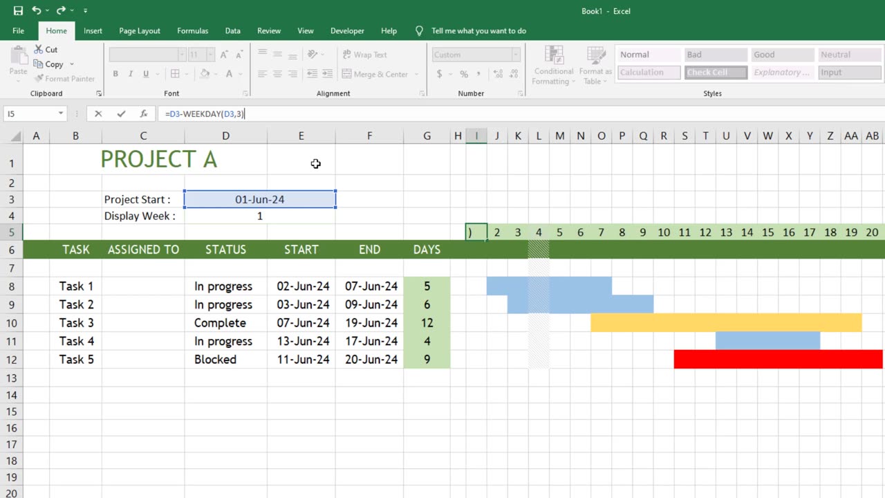Click the Comma Style icon

pyautogui.click(x=479, y=74)
